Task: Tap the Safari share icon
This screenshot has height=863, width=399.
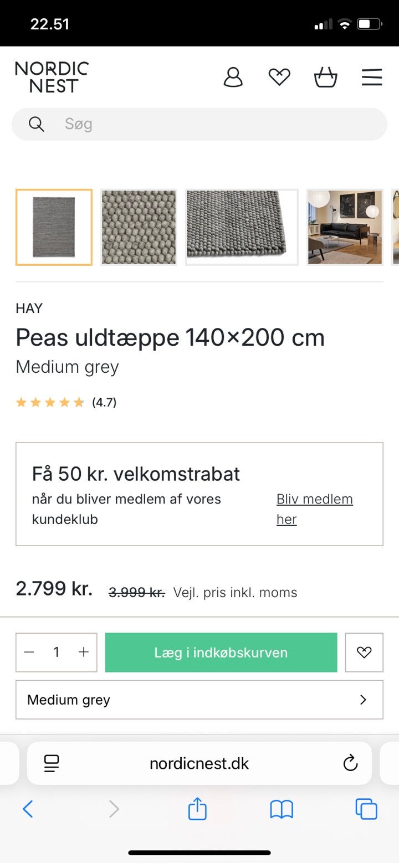Action: click(x=197, y=810)
